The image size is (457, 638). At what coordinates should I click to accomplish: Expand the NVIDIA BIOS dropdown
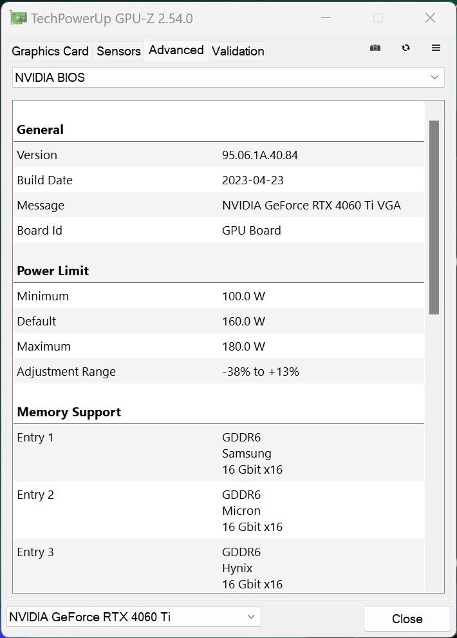(x=228, y=77)
